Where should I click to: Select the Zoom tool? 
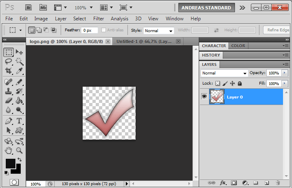point(19,151)
